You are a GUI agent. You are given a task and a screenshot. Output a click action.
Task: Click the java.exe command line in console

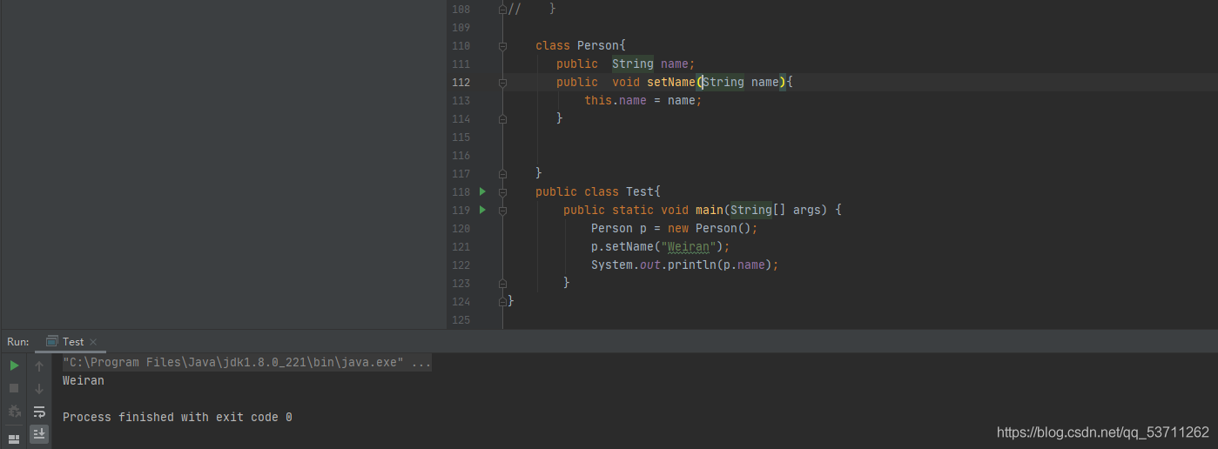click(247, 362)
